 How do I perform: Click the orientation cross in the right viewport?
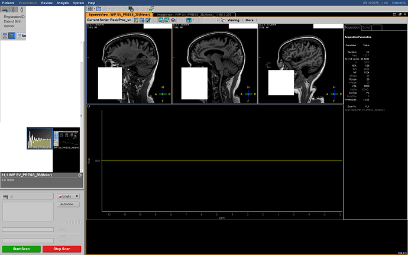(334, 94)
